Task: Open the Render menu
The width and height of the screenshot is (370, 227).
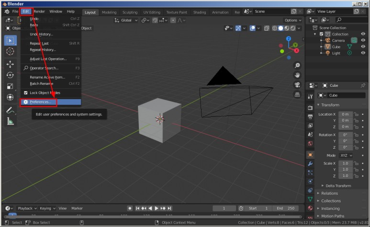Action: [39, 11]
